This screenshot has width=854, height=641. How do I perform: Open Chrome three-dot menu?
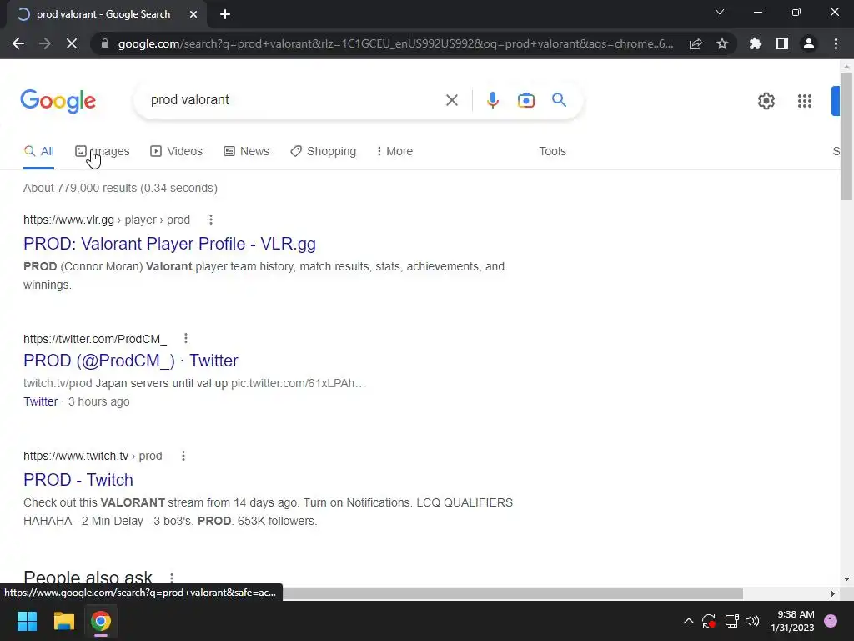tap(836, 43)
